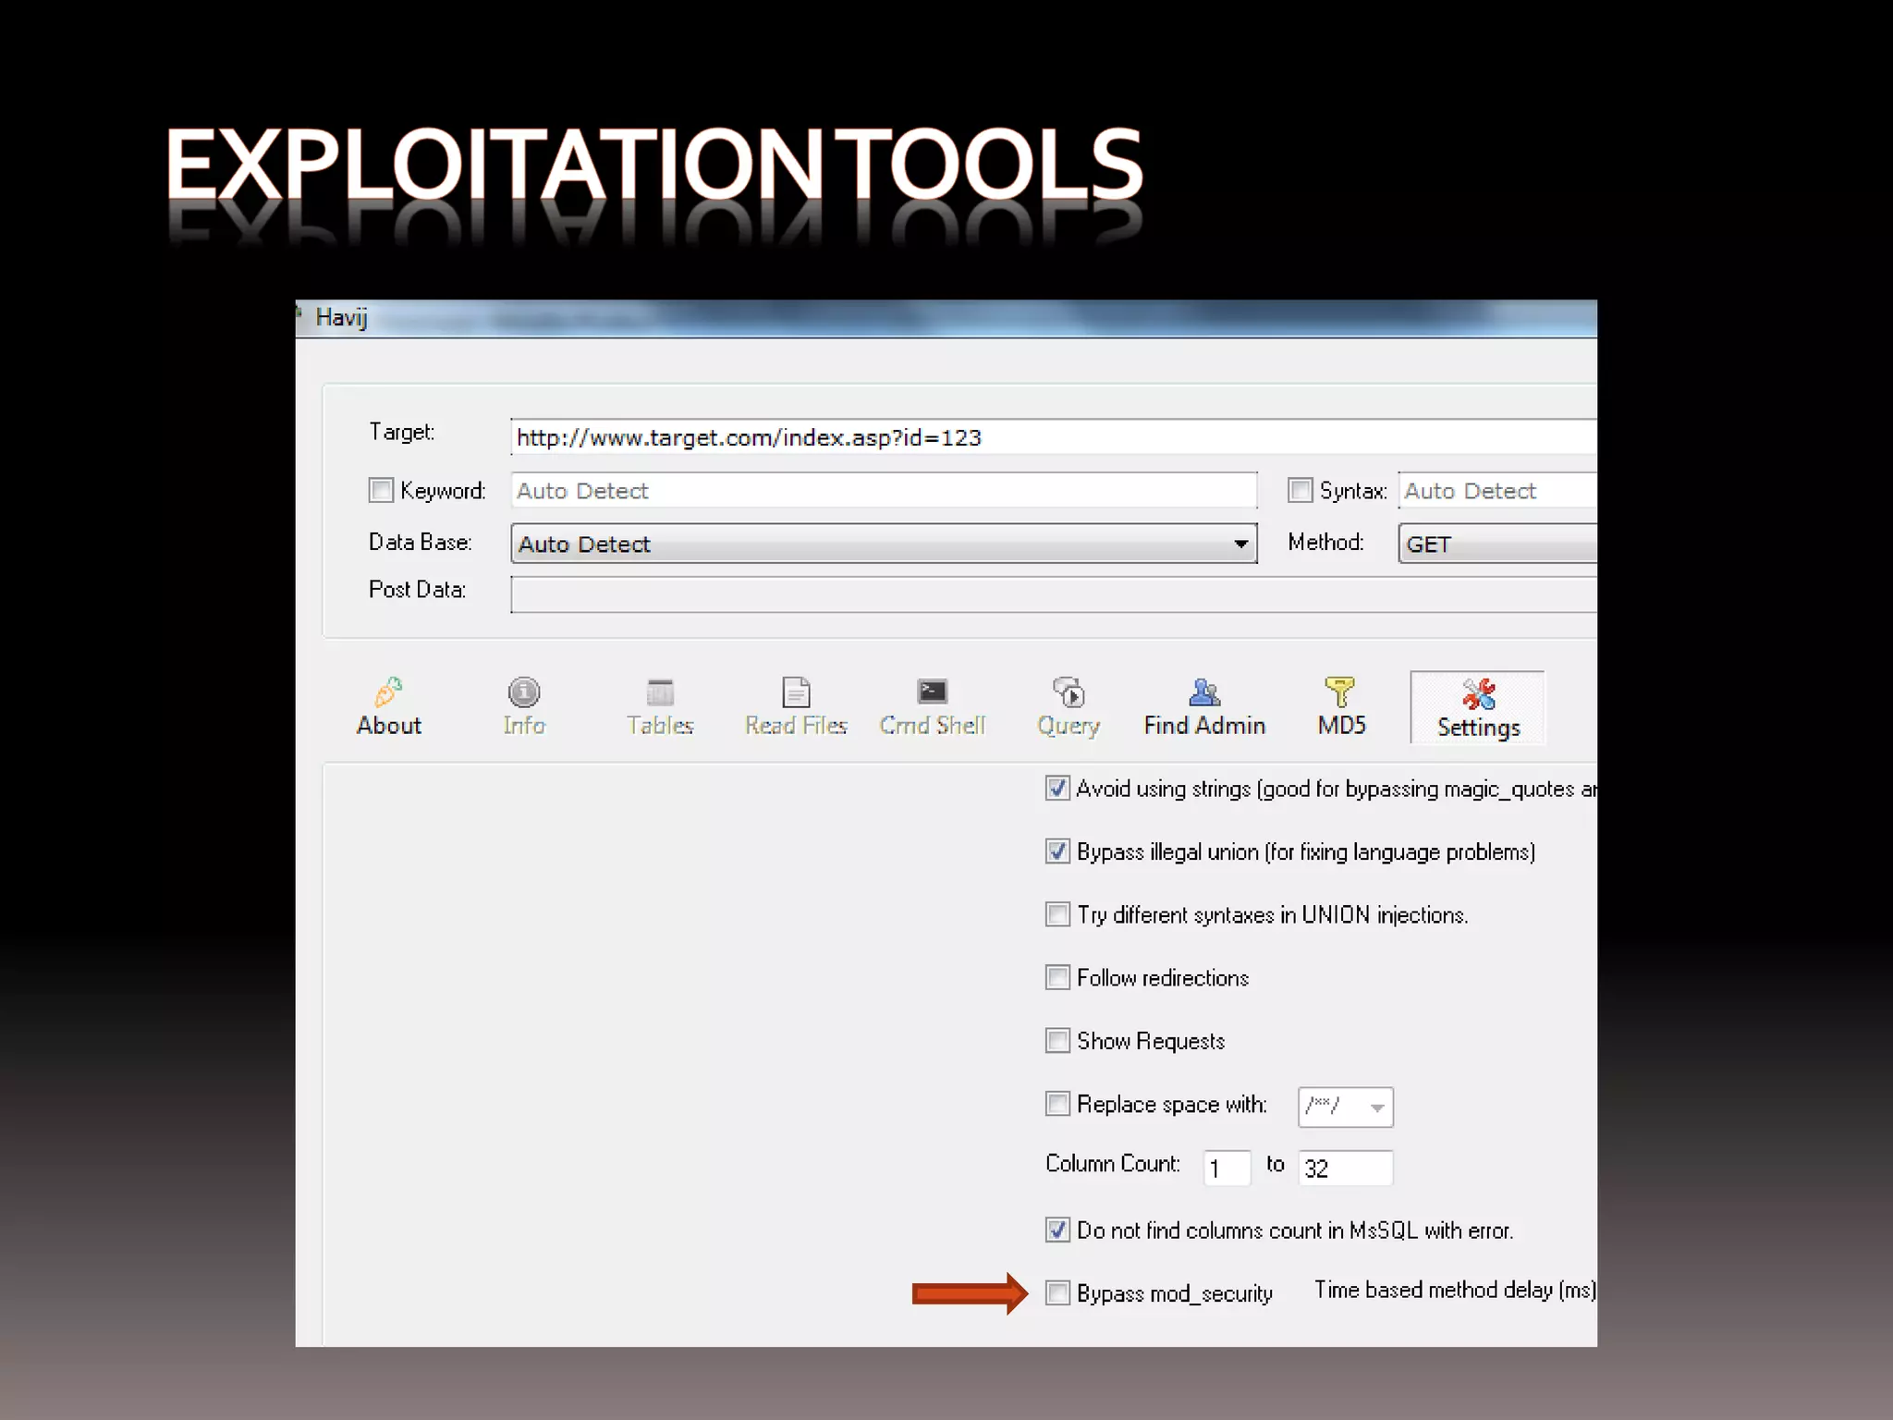The image size is (1893, 1420).
Task: Open the Method GET dropdown
Action: [1497, 544]
